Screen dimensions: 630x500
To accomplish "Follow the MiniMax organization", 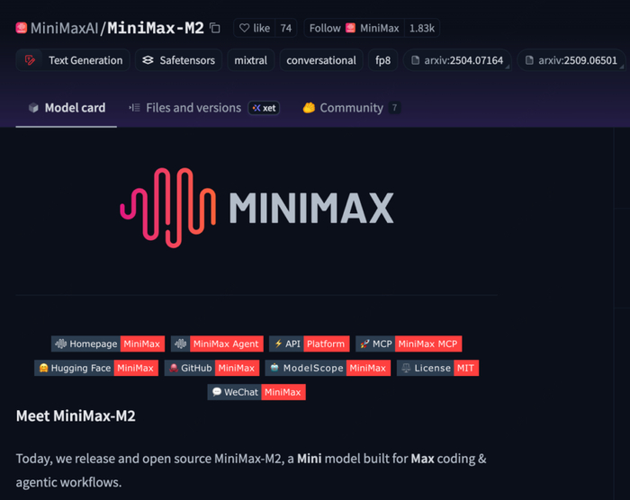I will point(354,28).
